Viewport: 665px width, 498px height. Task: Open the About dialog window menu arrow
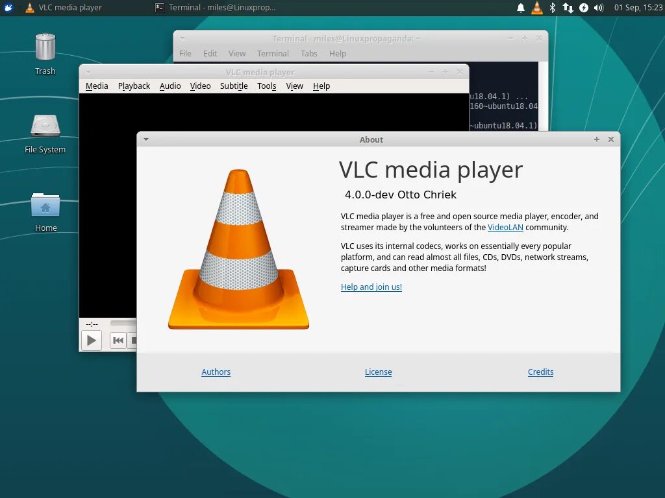[146, 139]
